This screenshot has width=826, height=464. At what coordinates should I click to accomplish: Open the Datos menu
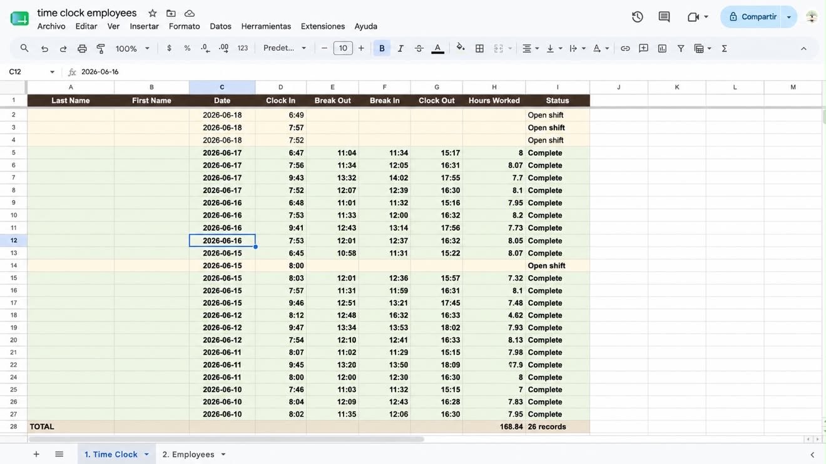coord(221,26)
